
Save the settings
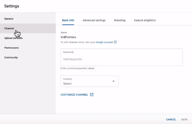pyautogui.click(x=184, y=119)
